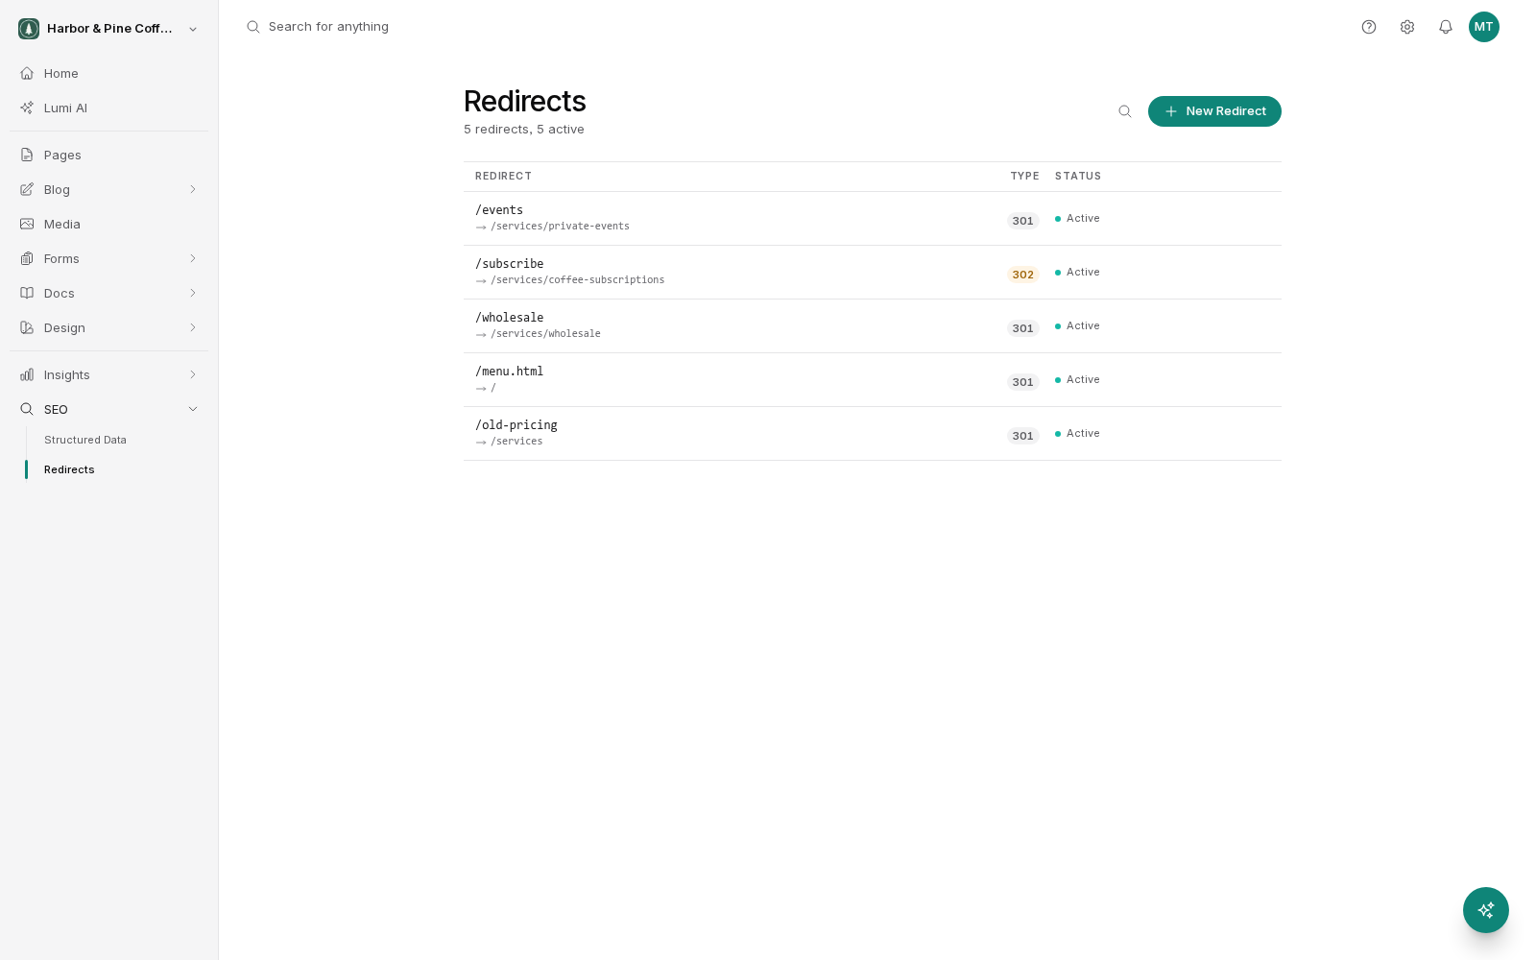Click the TYPE column header

1024,177
